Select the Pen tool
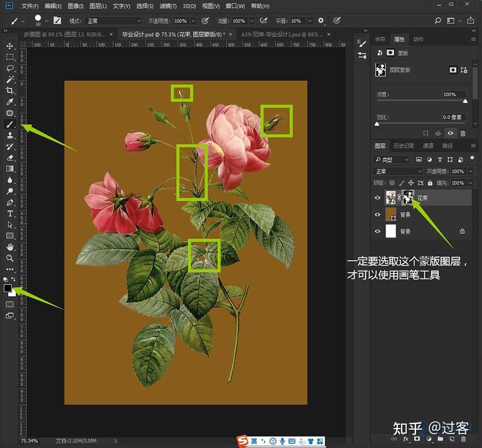 point(9,202)
